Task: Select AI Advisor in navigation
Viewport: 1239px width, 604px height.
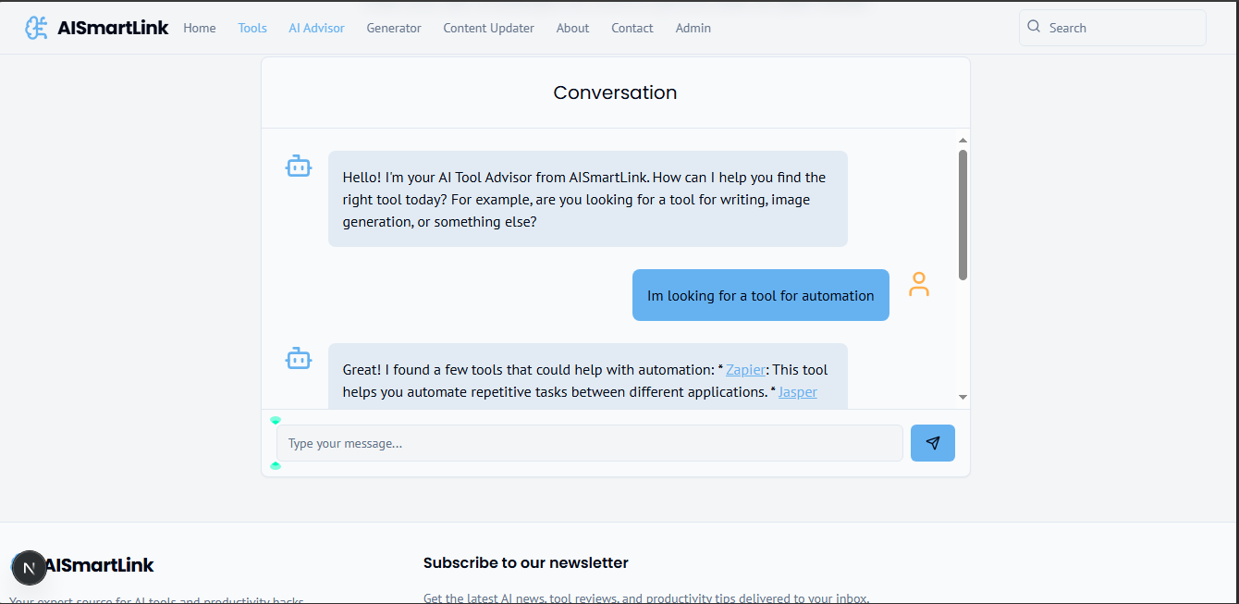Action: click(x=316, y=28)
